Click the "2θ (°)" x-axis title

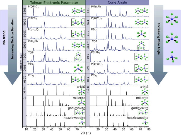86,133
